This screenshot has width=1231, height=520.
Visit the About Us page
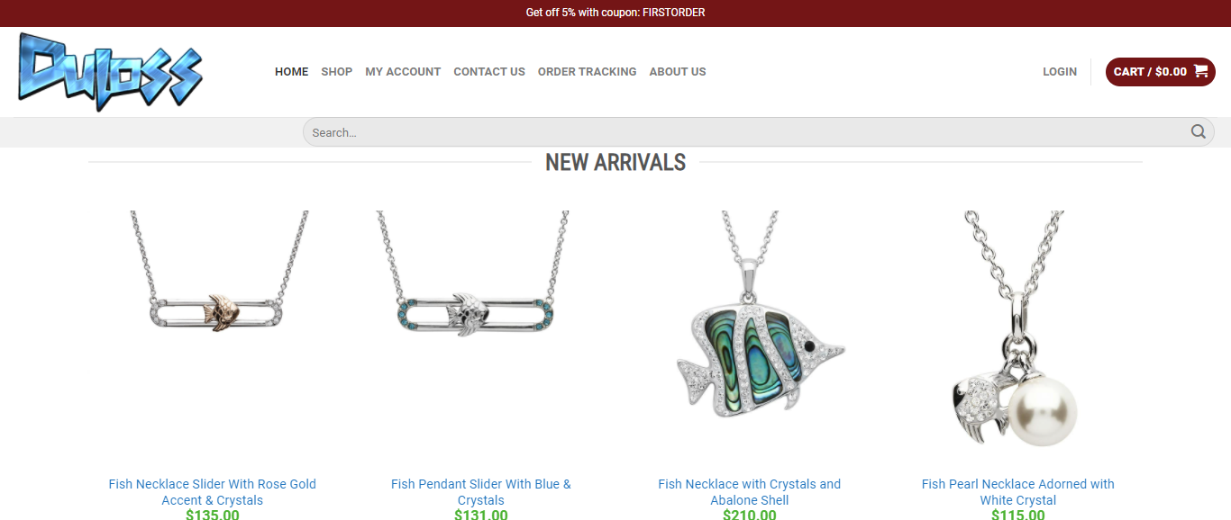pos(678,72)
